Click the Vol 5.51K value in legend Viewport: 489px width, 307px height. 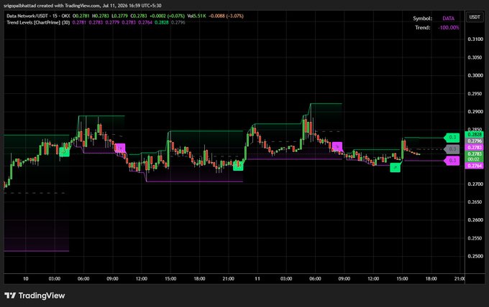(x=196, y=16)
